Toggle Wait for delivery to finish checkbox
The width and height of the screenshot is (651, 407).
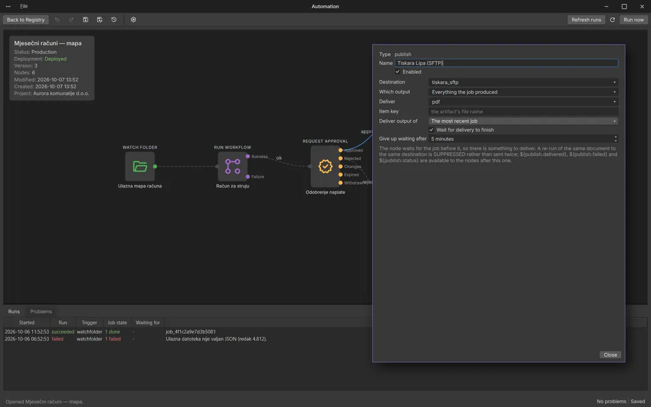431,130
